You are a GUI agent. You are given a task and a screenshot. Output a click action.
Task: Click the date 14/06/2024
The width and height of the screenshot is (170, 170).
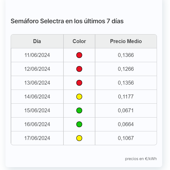37,97
